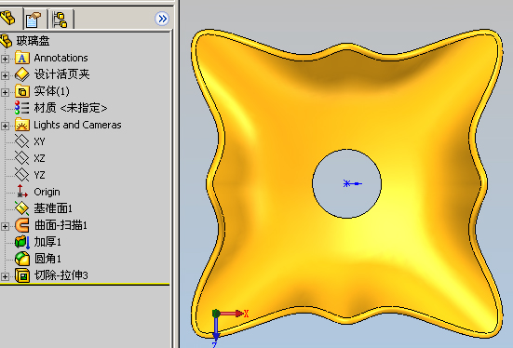Screen dimensions: 513x348
Task: Select the 玻璃盘 part name text
Action: pos(33,41)
